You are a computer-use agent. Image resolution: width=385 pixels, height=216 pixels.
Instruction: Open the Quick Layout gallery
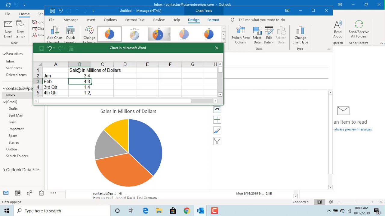click(x=70, y=34)
